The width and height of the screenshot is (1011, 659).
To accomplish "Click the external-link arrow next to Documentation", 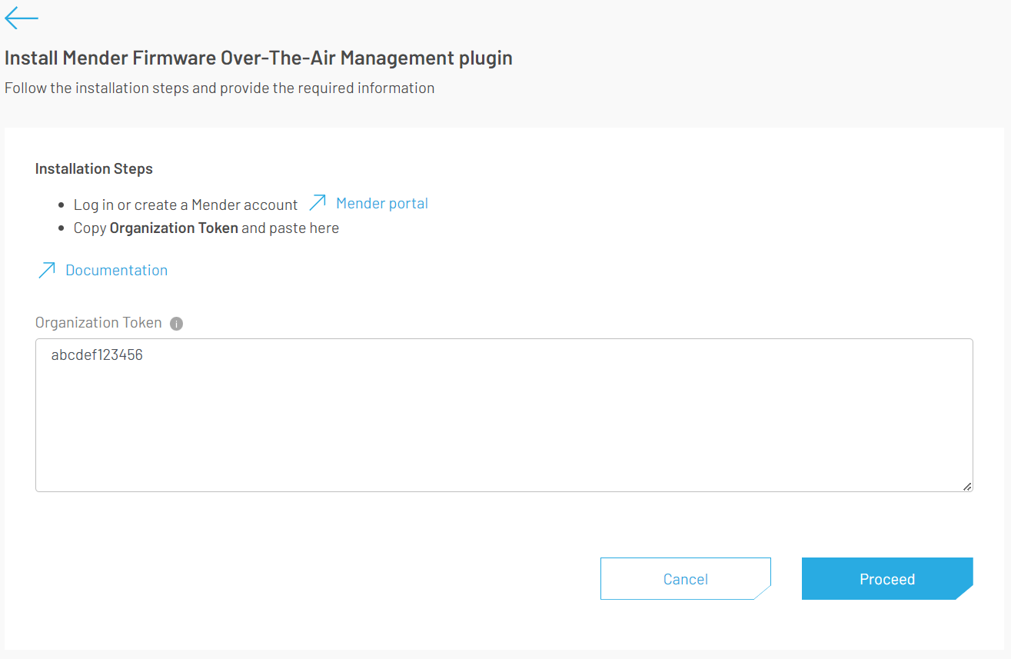I will [x=47, y=269].
